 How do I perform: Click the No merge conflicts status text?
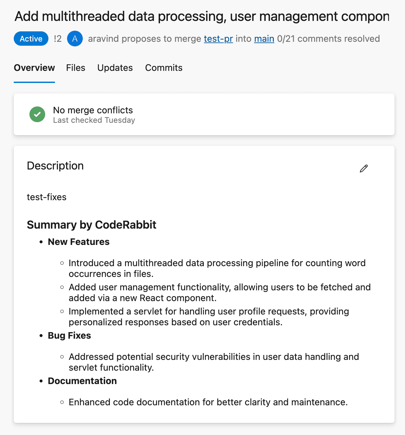point(93,110)
